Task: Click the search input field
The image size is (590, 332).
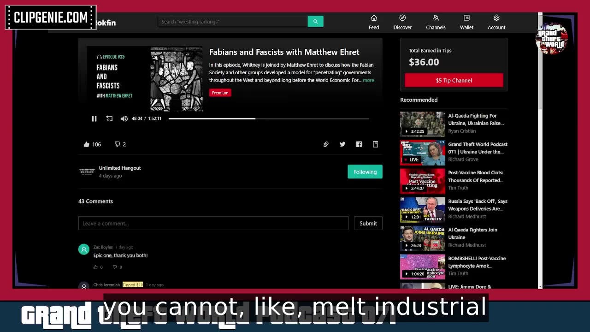Action: 233,21
